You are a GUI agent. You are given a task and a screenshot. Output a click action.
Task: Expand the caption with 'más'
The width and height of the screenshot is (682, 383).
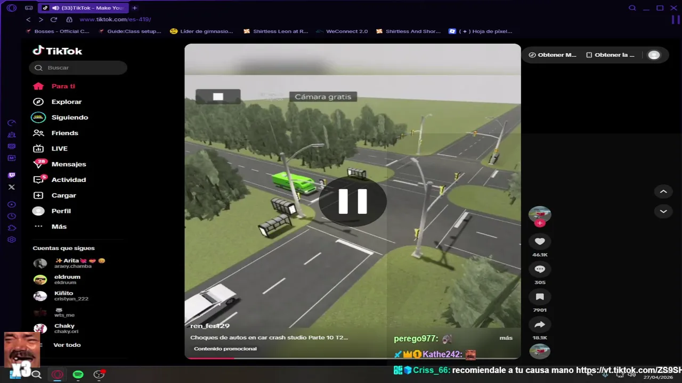click(506, 338)
